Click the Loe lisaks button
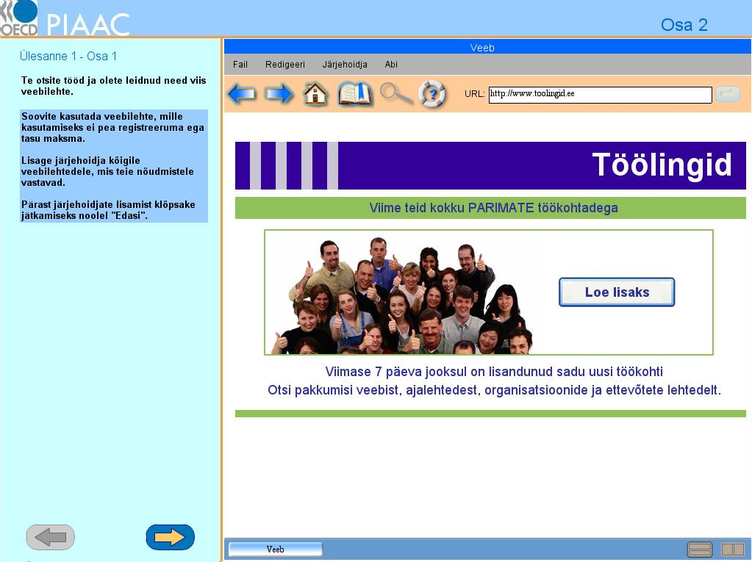Viewport: 752px width, 562px height. [617, 292]
